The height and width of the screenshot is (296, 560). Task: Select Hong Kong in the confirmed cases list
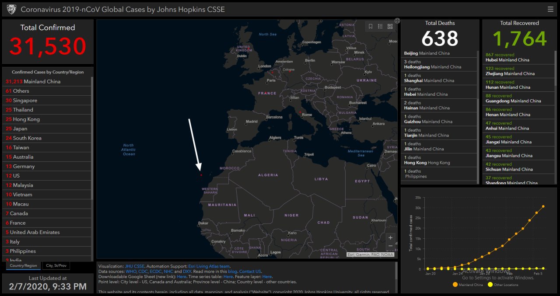[x=47, y=119]
